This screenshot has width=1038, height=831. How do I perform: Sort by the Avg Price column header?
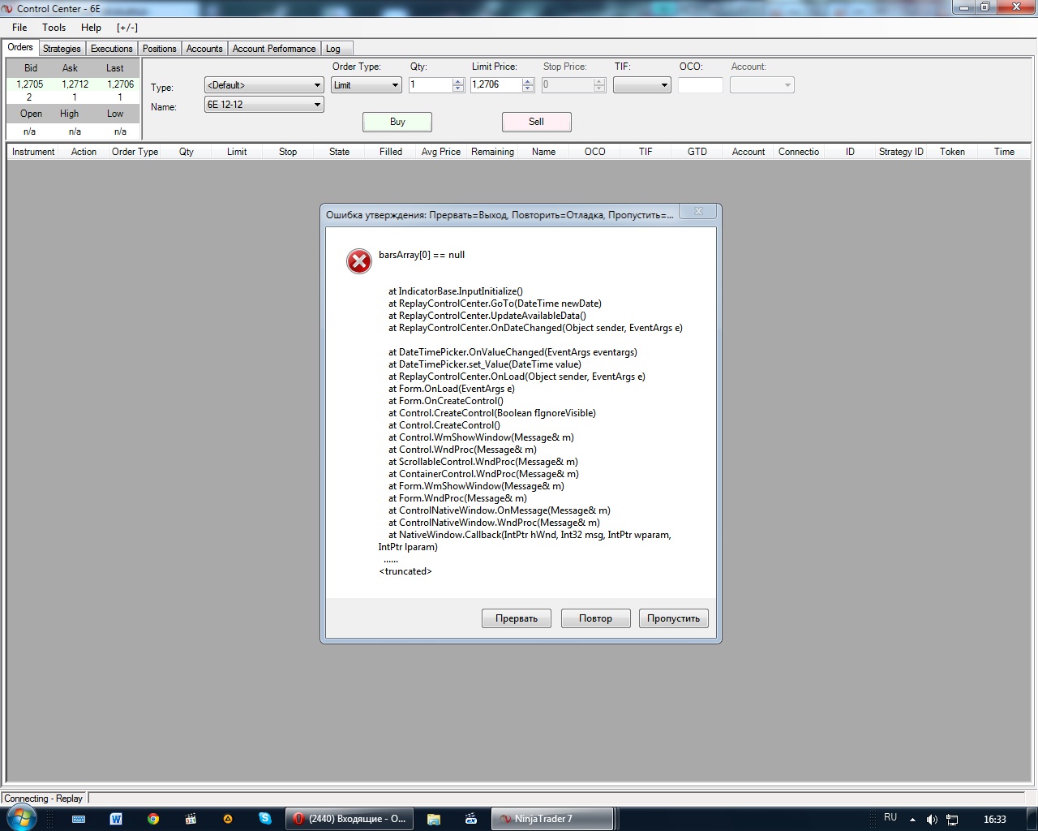tap(441, 152)
